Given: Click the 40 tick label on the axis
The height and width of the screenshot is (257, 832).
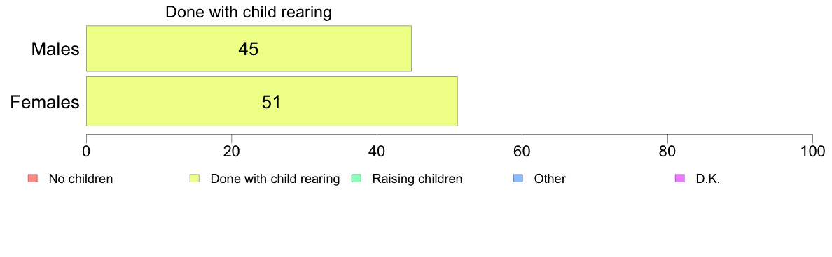Looking at the screenshot, I should coord(377,151).
